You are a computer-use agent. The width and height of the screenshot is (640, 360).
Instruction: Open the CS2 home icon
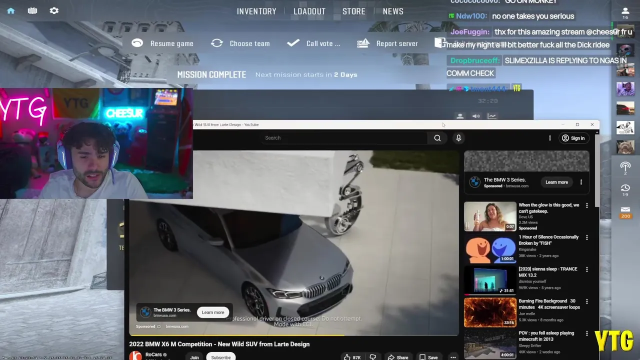click(x=10, y=10)
